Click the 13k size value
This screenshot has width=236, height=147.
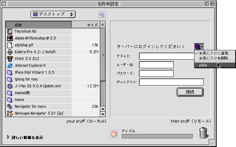tap(95, 45)
